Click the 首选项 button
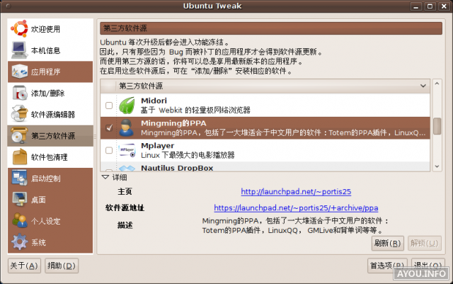Screen dimensions: 453x284 387,265
